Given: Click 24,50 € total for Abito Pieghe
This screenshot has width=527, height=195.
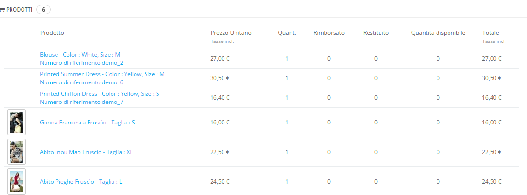Looking at the screenshot, I should point(492,182).
